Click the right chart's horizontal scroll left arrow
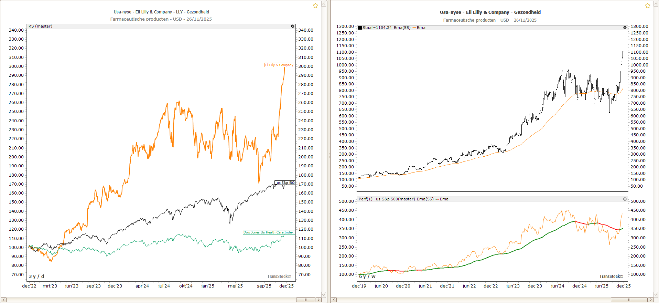 tap(334, 300)
